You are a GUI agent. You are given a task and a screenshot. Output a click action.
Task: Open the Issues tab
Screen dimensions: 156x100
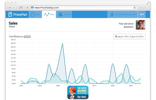(35, 14)
